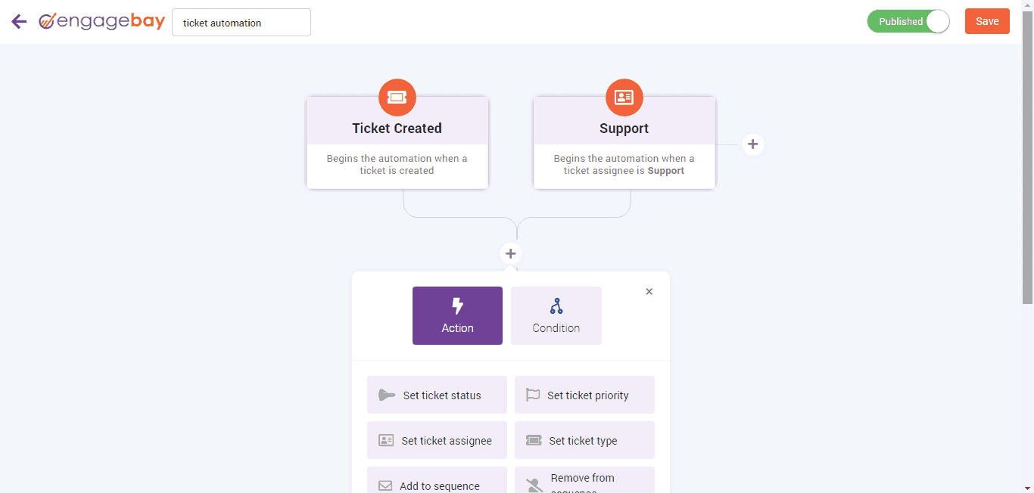Select the Add to sequence action

(x=437, y=482)
